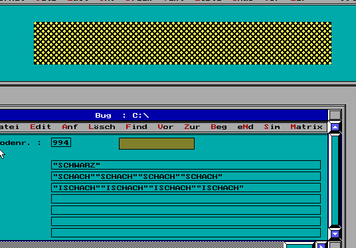Click the box button beside Bug title bar
Image resolution: width=356 pixels, height=248 pixels.
coord(335,115)
